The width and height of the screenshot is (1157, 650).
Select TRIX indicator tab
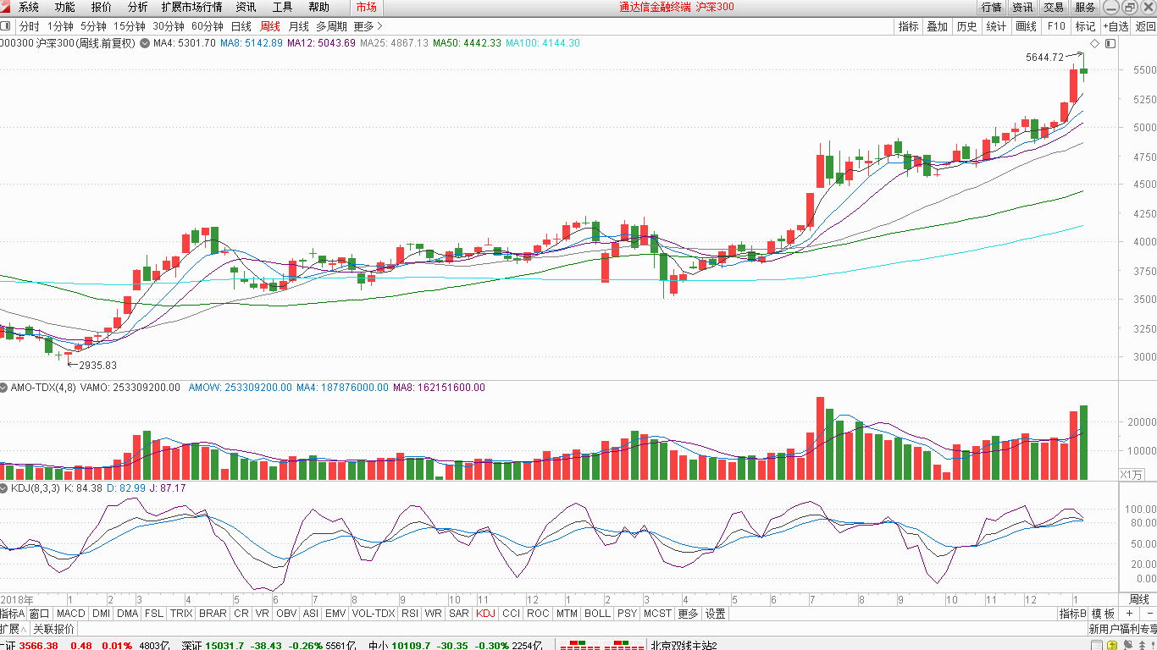click(x=181, y=614)
